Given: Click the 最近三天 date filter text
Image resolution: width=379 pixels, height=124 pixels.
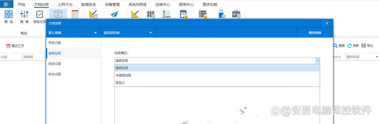Looking at the screenshot, I should tap(18, 46).
